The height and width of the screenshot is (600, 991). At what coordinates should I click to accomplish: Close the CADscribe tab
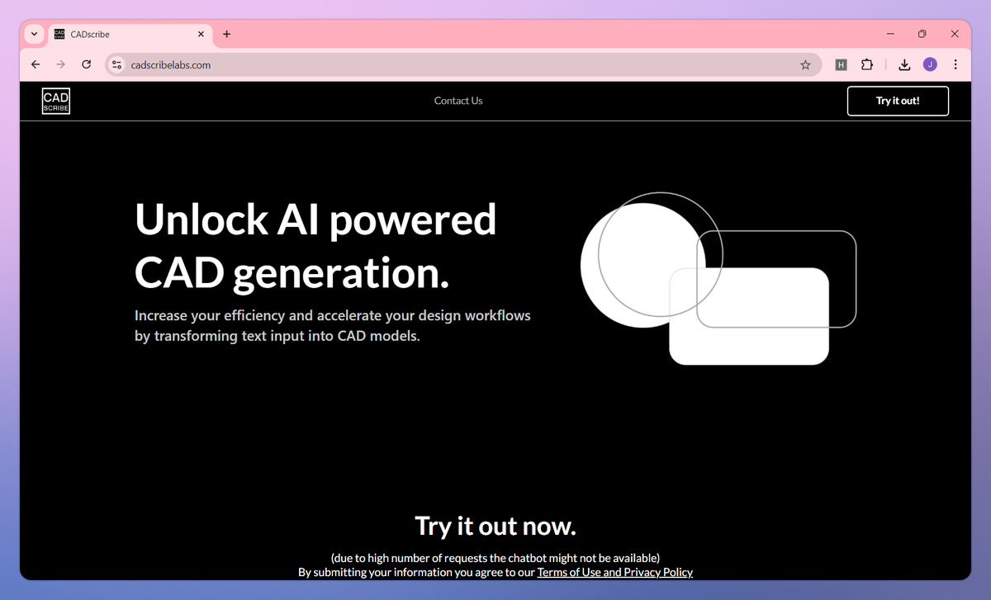click(201, 35)
